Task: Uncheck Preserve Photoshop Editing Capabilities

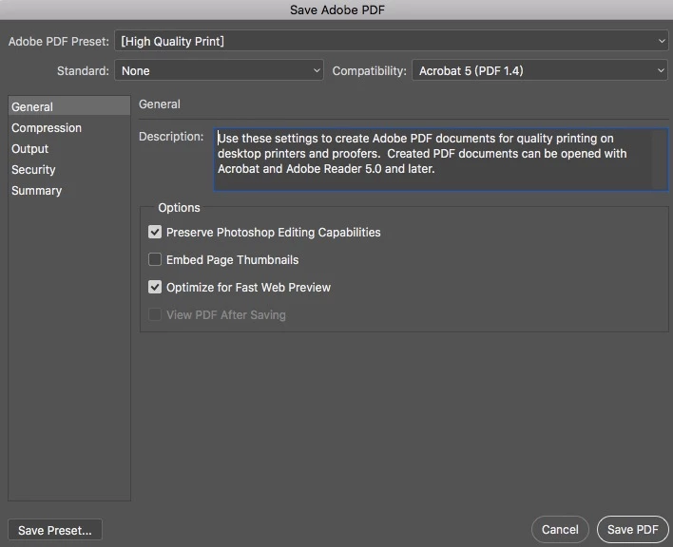Action: click(x=155, y=232)
